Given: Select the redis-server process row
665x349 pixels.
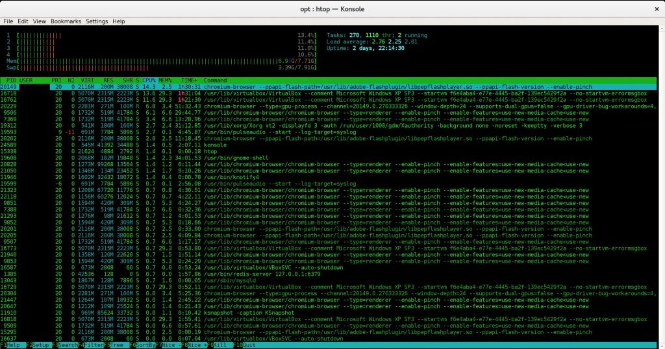Looking at the screenshot, I should click(328, 274).
